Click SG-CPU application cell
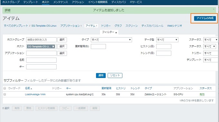 [178, 94]
